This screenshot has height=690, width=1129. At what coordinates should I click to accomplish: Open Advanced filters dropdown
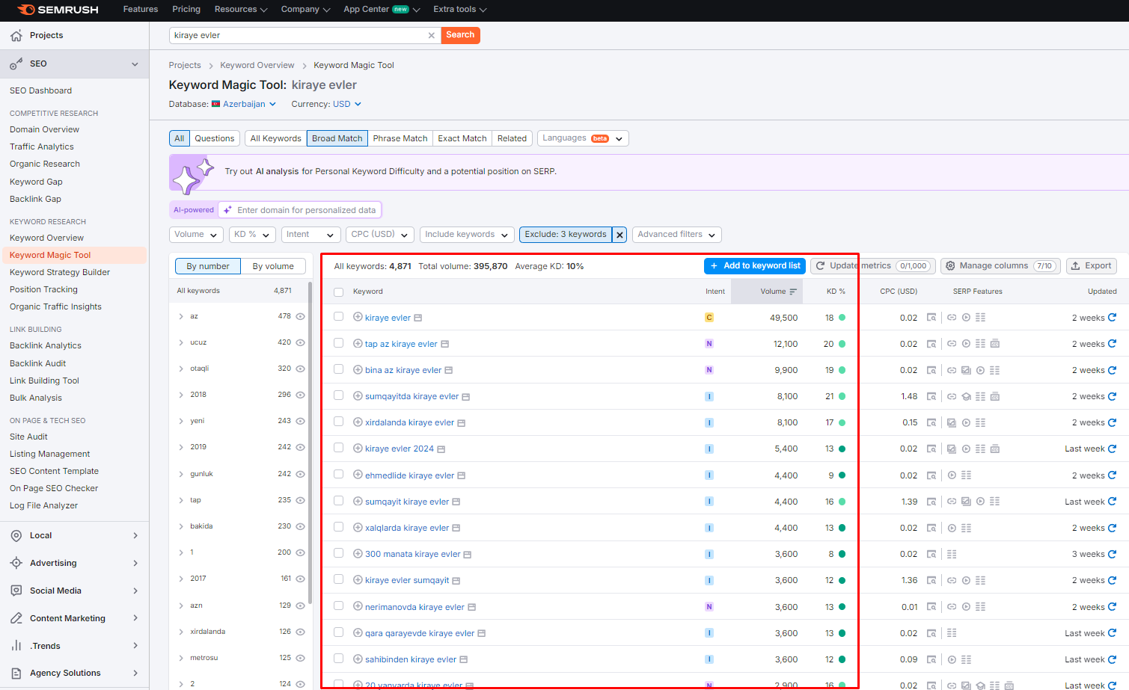(677, 235)
